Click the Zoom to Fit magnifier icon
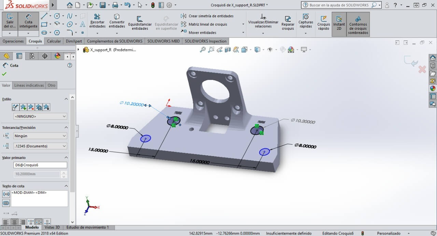The width and height of the screenshot is (437, 236). [203, 50]
